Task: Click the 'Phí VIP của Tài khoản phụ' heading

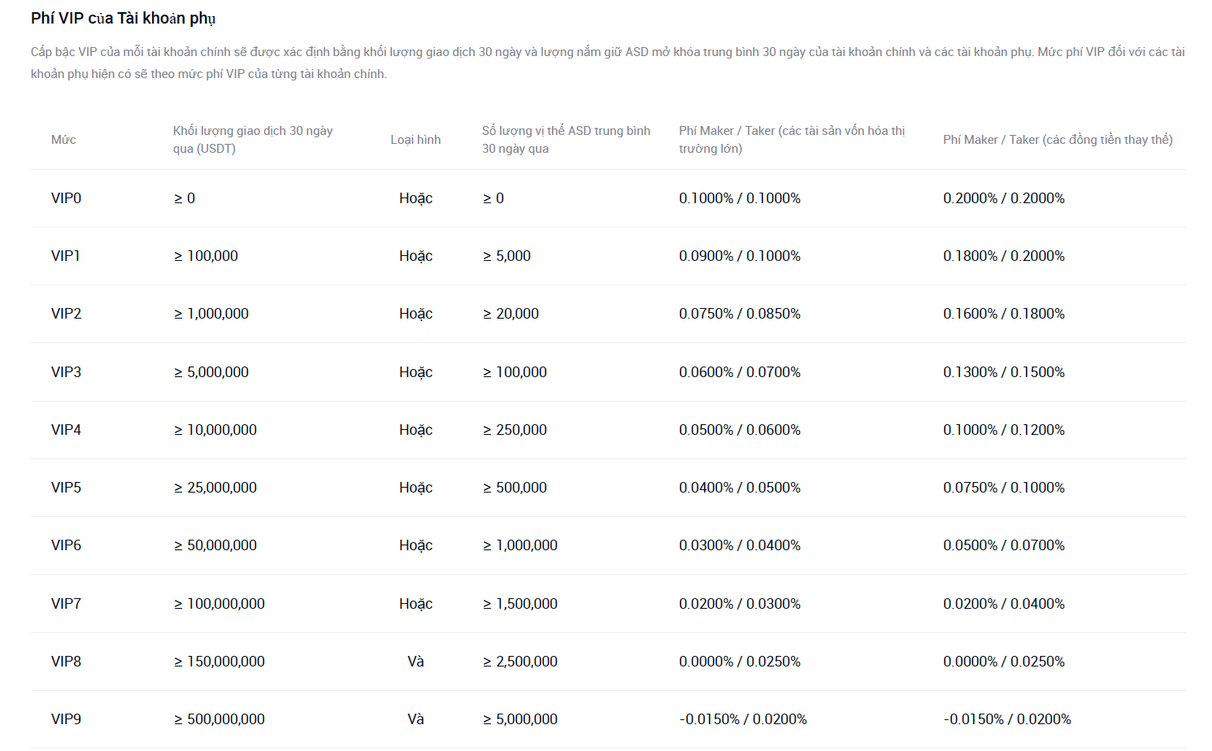Action: (x=123, y=18)
